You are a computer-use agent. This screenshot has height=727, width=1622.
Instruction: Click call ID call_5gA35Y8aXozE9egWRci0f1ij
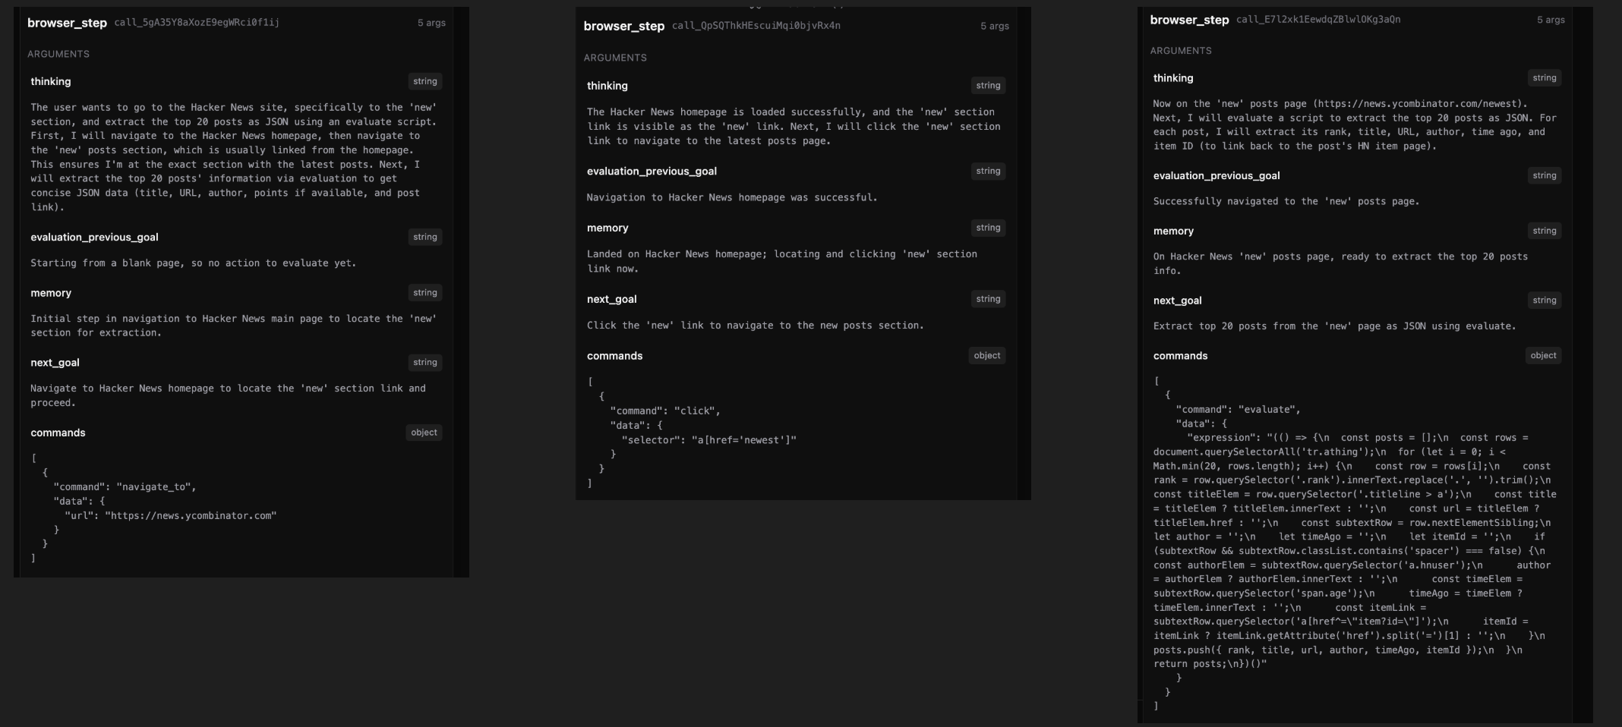197,23
